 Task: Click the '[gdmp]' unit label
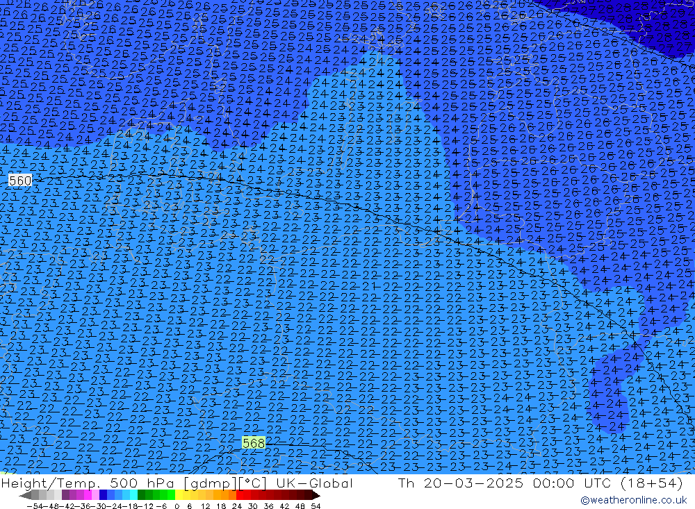tap(211, 483)
